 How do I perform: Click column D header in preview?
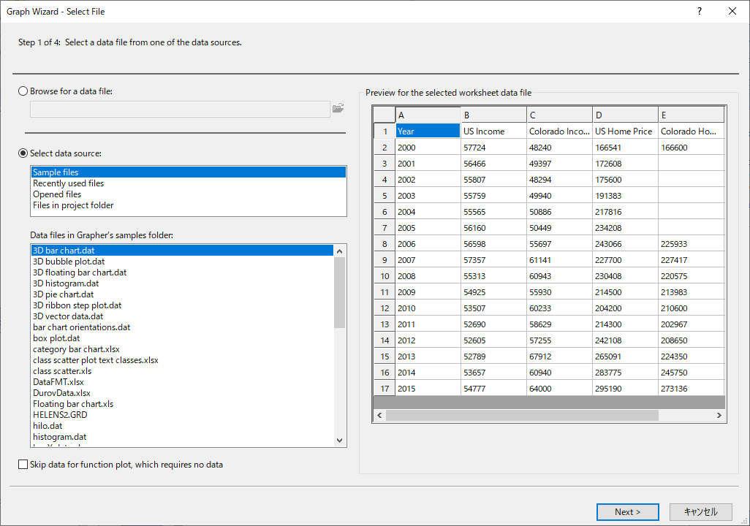tap(625, 115)
